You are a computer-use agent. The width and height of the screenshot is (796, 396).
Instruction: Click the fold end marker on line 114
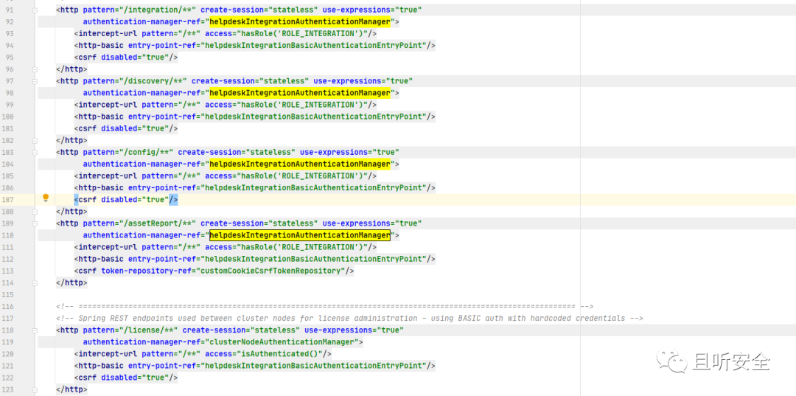35,282
